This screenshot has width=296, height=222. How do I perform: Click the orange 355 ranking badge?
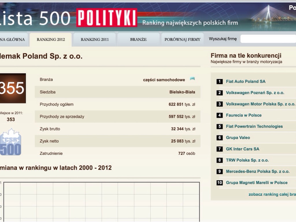point(13,88)
